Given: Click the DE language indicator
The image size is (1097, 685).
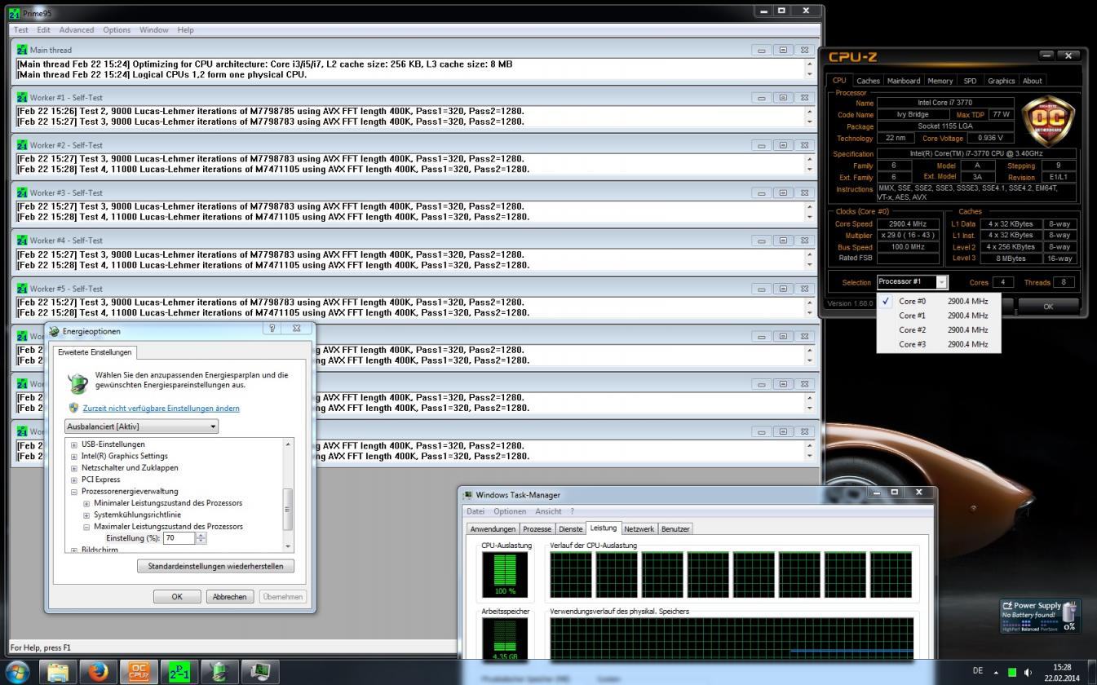Looking at the screenshot, I should (978, 671).
